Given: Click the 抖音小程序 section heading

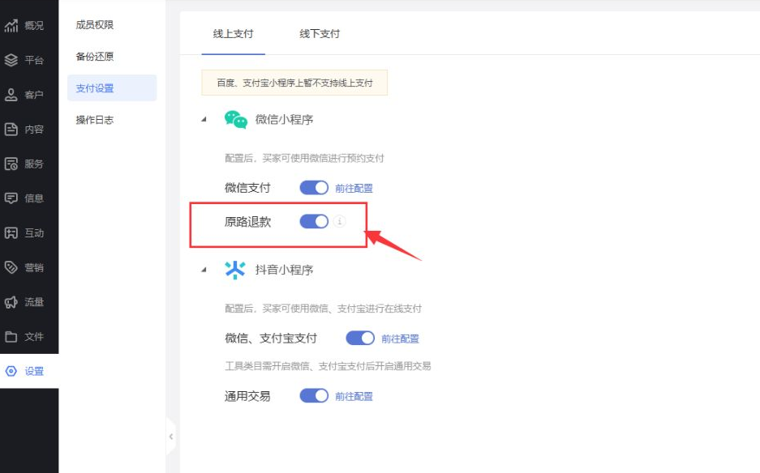Looking at the screenshot, I should pos(284,270).
